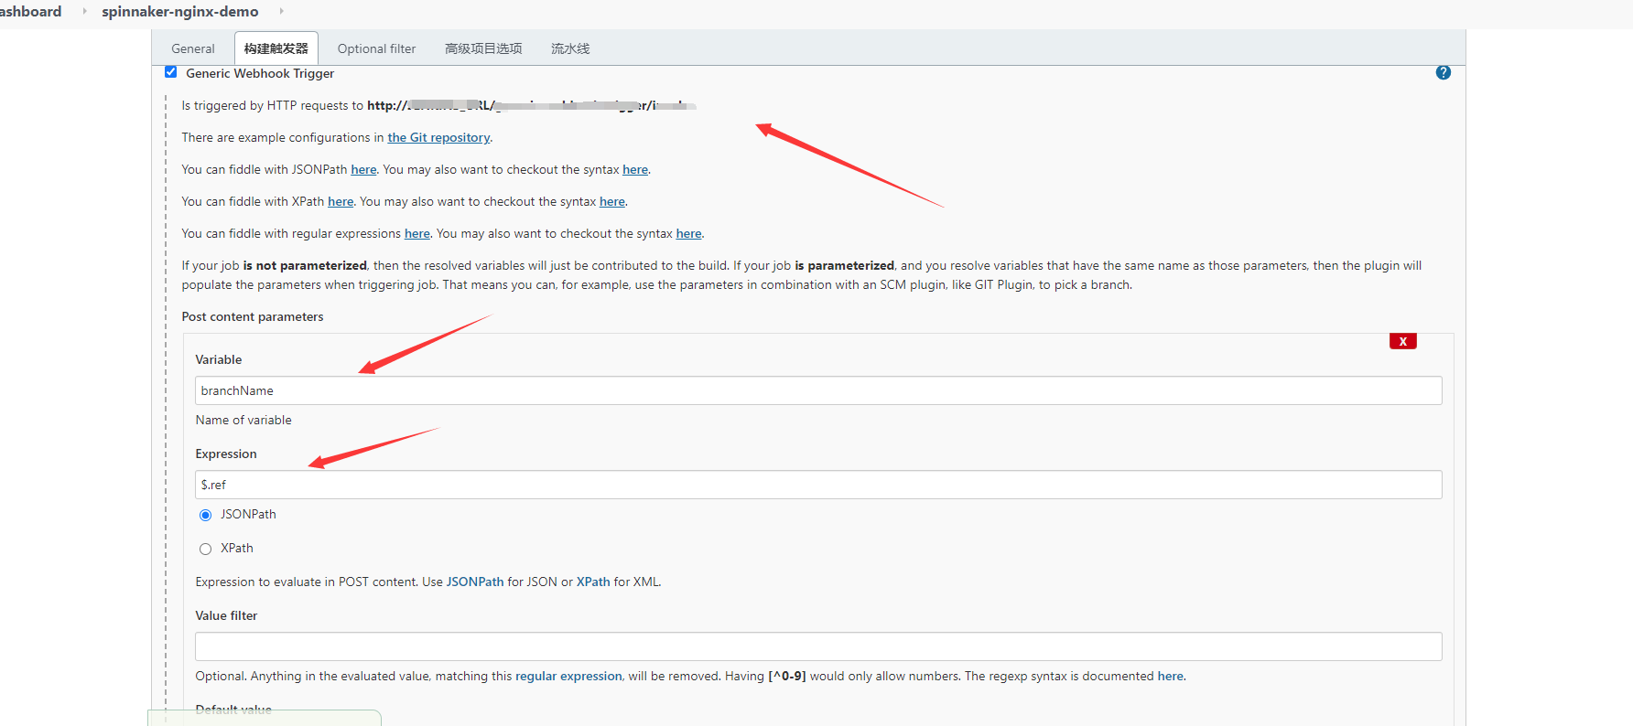Open the XPath syntax here link
The width and height of the screenshot is (1633, 726).
[612, 201]
